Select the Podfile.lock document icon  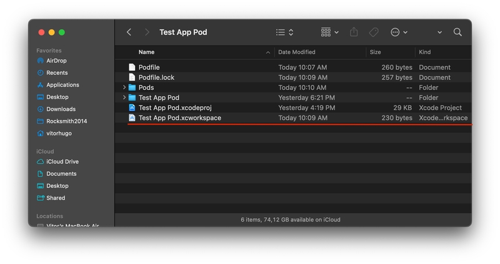(x=132, y=77)
